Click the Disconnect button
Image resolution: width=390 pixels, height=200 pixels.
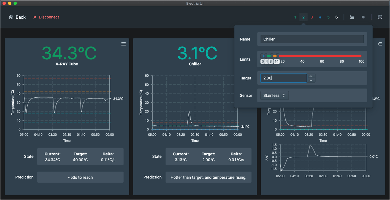pyautogui.click(x=46, y=17)
